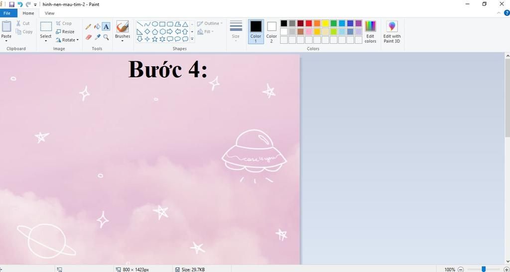Pick the yellow palette swatch
This screenshot has width=510, height=272.
[325, 23]
